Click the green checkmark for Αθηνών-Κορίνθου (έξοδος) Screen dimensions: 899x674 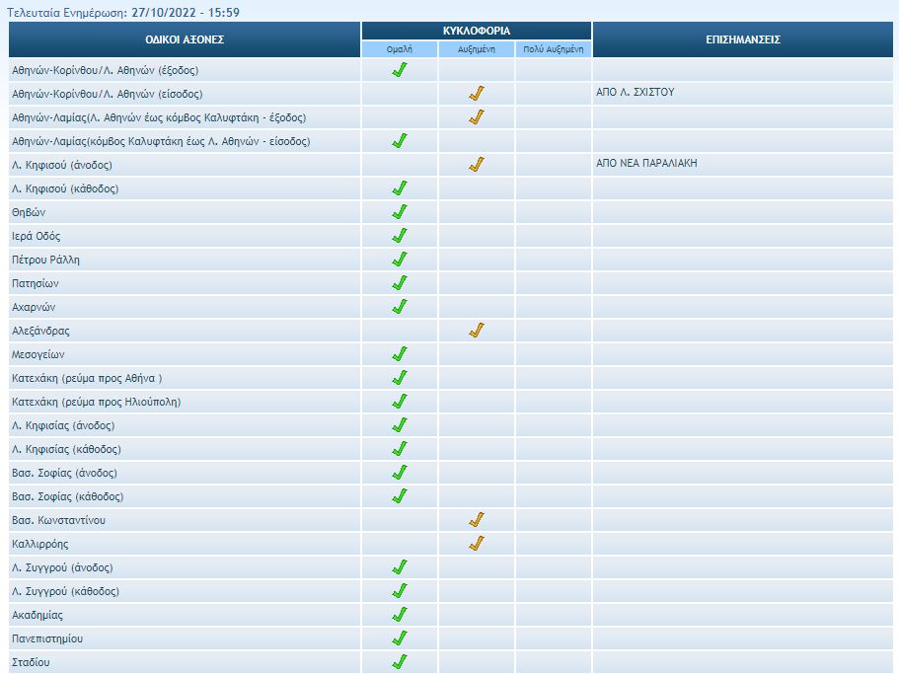click(x=400, y=70)
